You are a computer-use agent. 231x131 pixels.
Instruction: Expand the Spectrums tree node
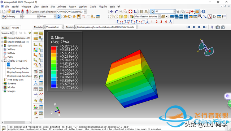[2, 46]
